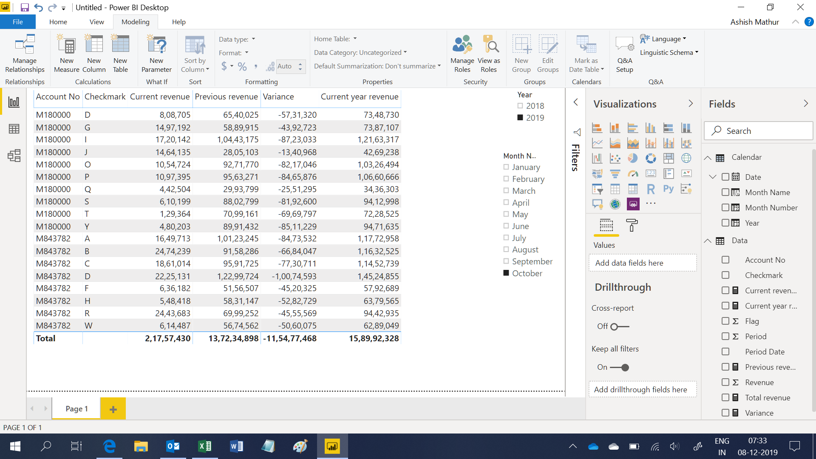This screenshot has height=459, width=816.
Task: Open the Help ribbon tab
Action: [x=178, y=22]
